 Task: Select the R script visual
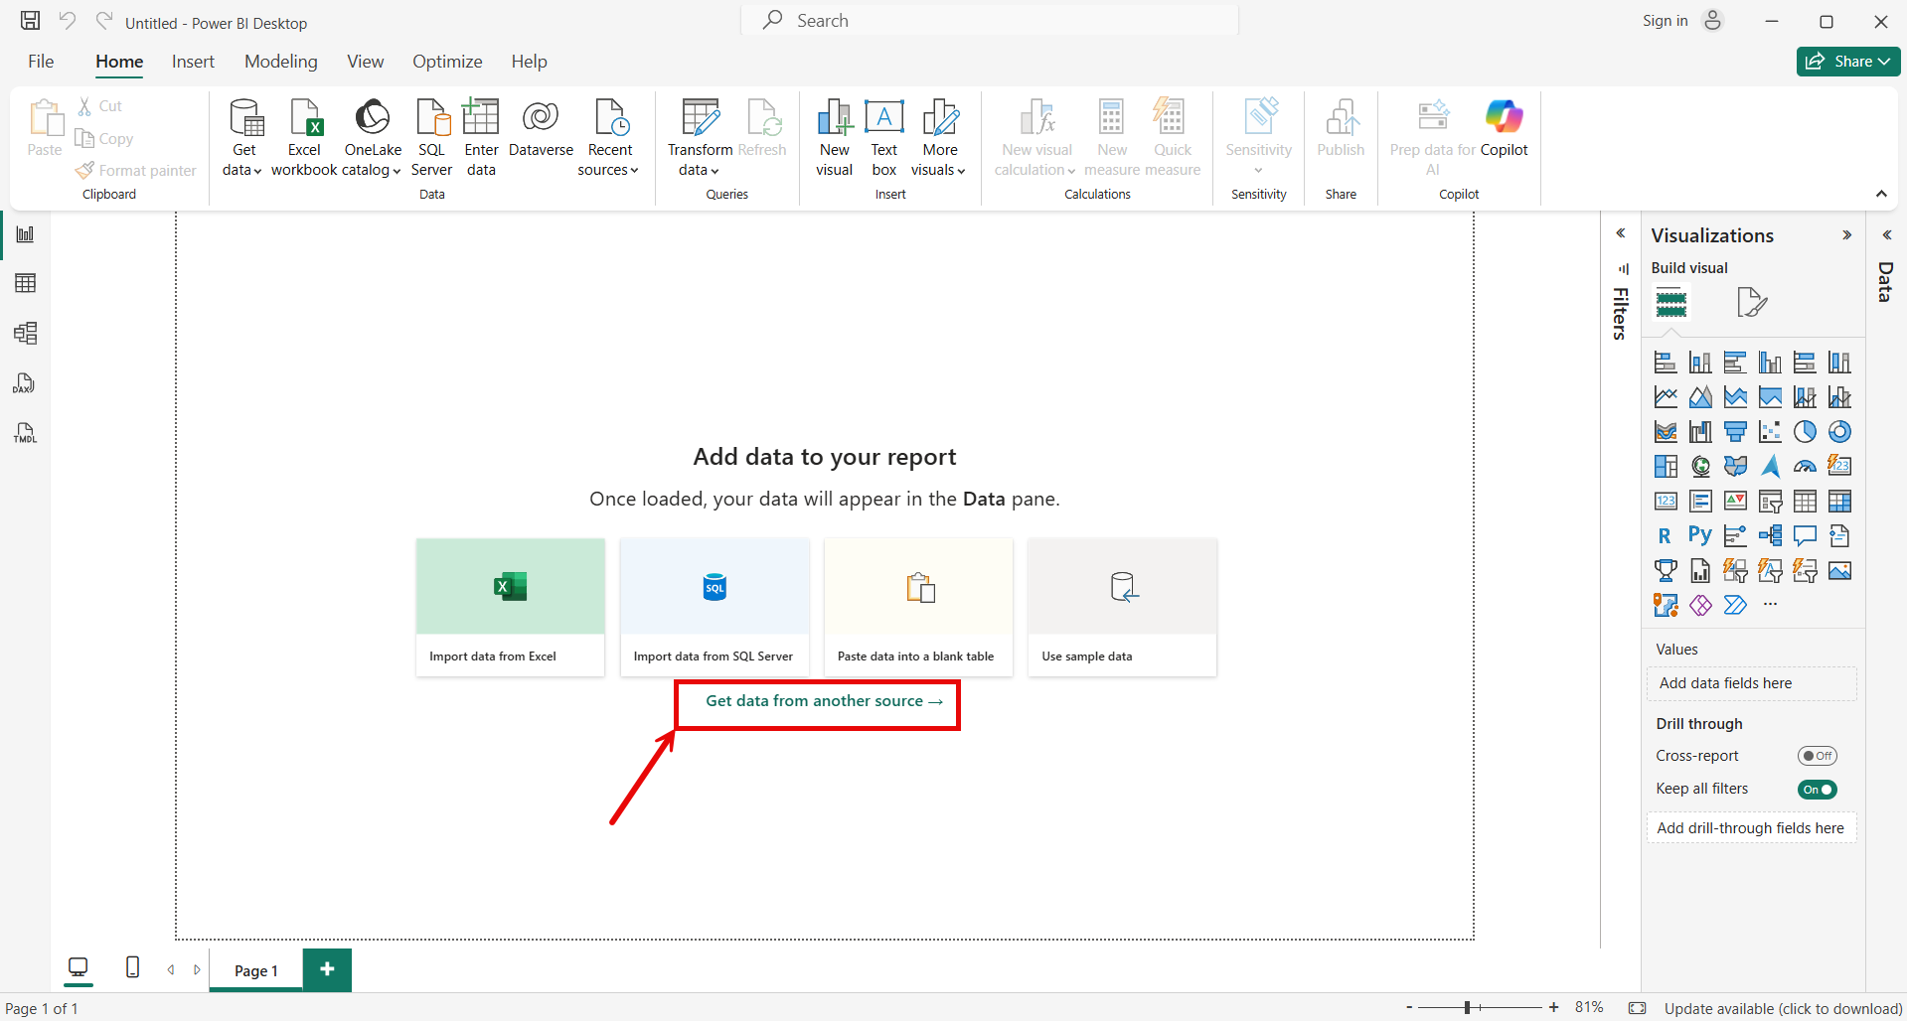1665,535
